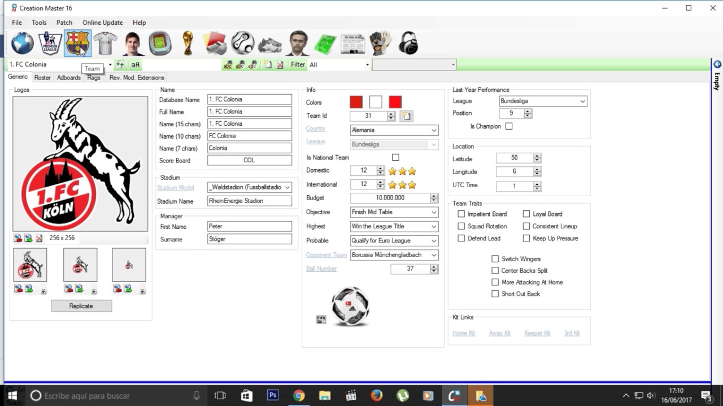
Task: Click the new team page icon
Action: 268,65
